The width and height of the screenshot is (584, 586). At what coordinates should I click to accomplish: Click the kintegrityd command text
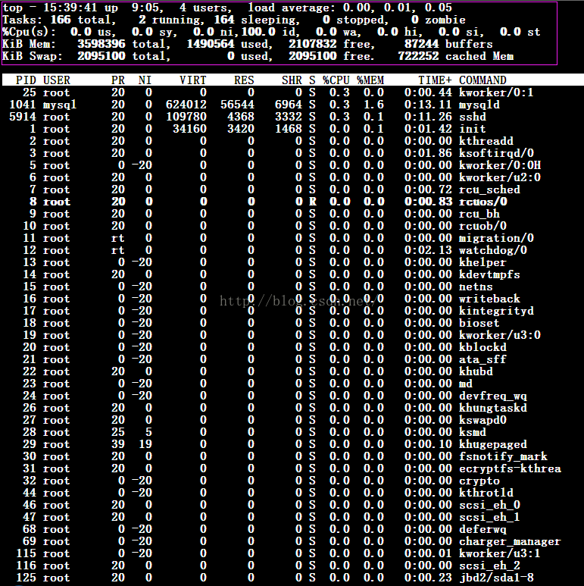tap(496, 311)
